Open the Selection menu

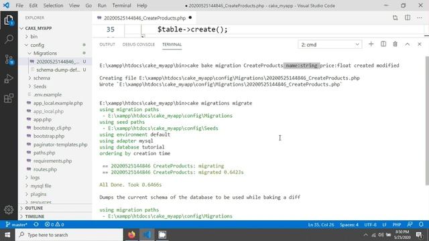[x=53, y=5]
